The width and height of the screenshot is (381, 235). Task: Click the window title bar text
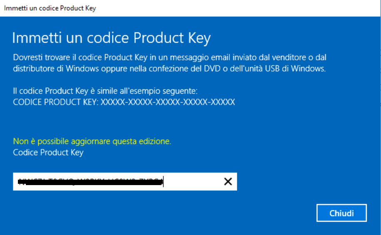[x=50, y=8]
